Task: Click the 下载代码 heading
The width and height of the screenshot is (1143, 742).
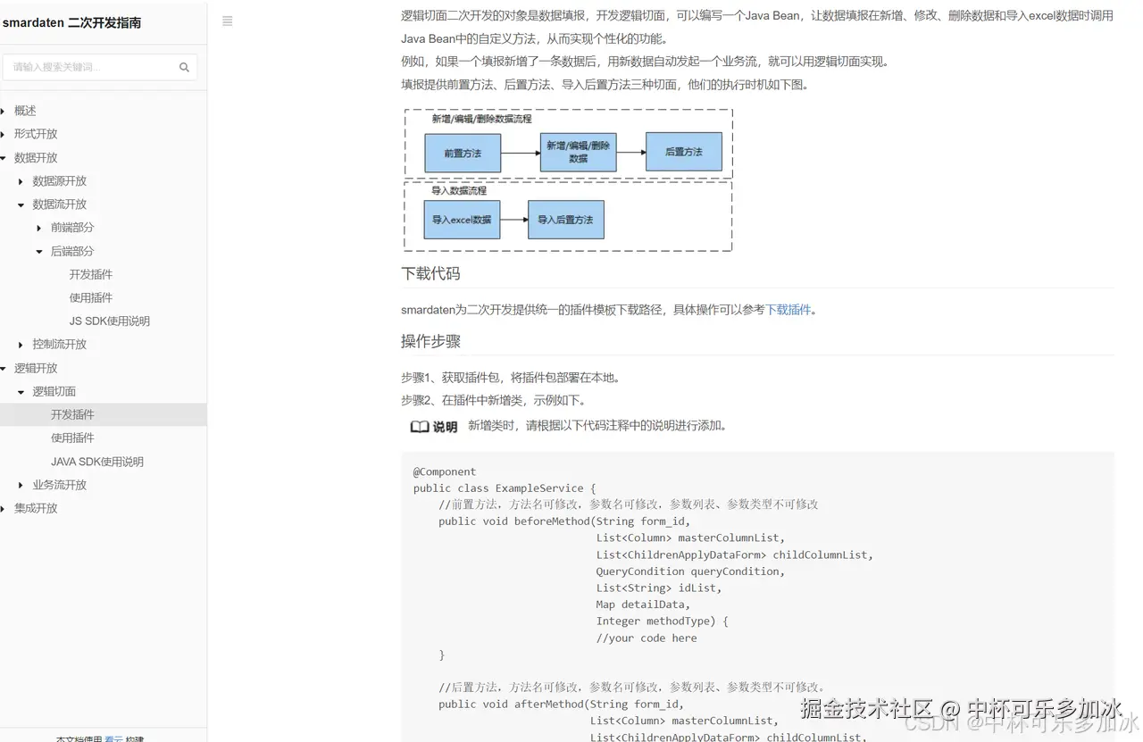Action: [x=430, y=273]
